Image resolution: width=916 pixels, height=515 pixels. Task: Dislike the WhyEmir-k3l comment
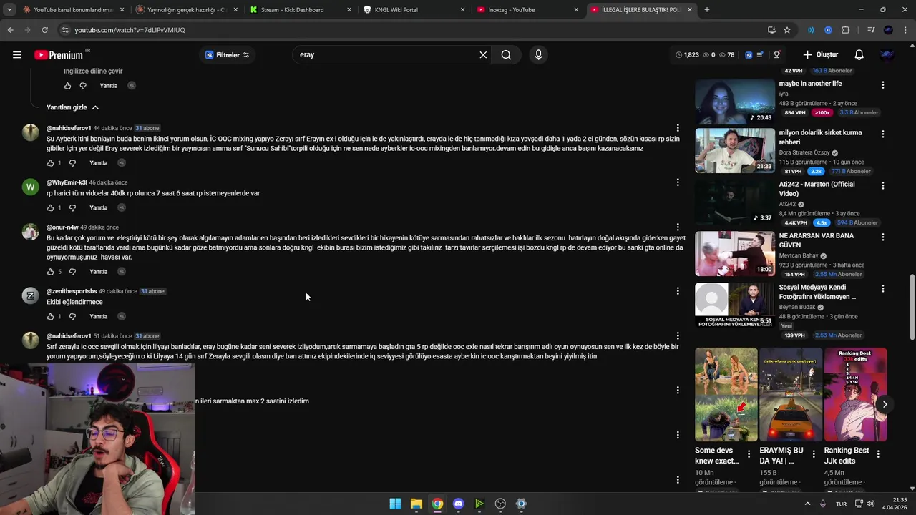point(72,208)
